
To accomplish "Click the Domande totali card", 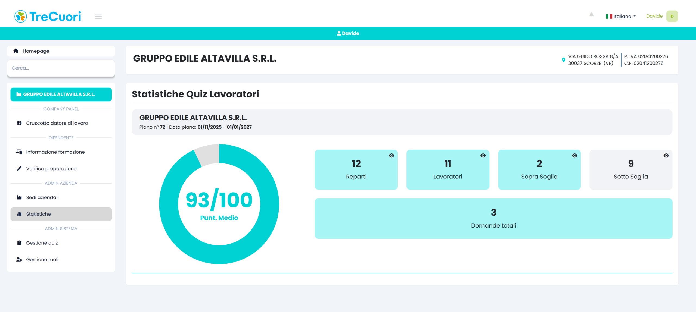I will click(493, 219).
